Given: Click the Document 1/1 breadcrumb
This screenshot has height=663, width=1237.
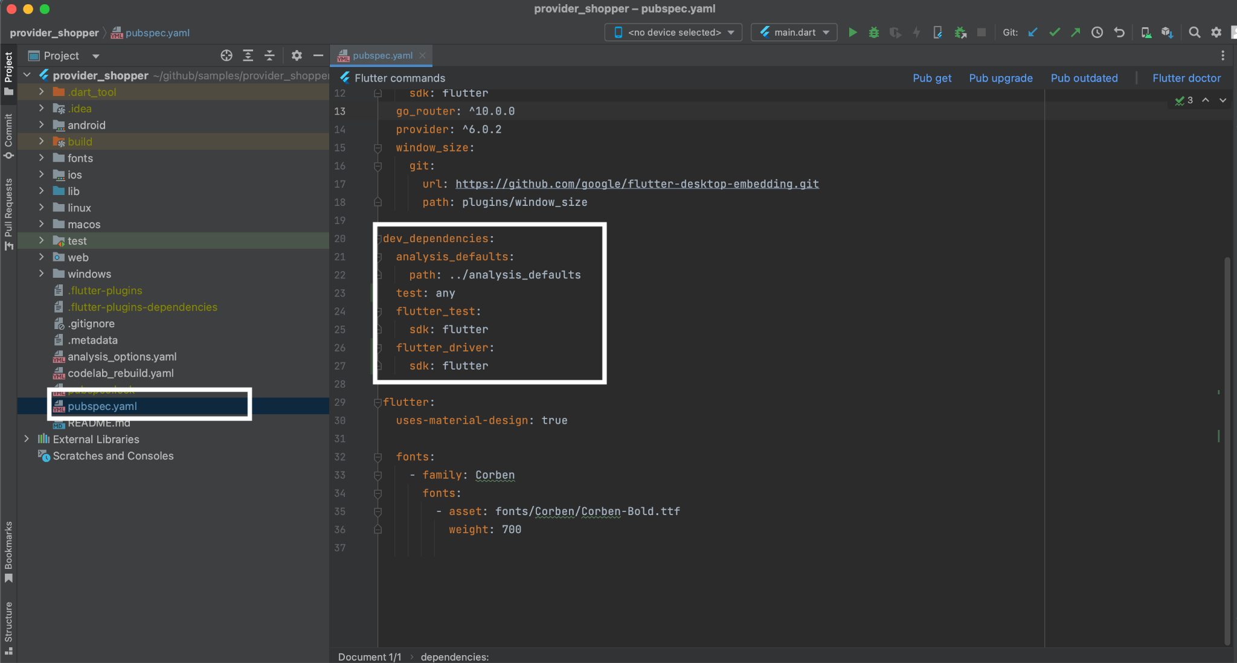Looking at the screenshot, I should coord(370,657).
